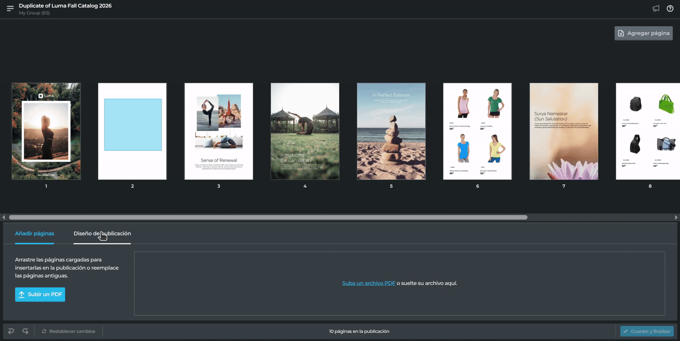680x341 pixels.
Task: Open the hamburger navigation menu
Action: (x=10, y=9)
